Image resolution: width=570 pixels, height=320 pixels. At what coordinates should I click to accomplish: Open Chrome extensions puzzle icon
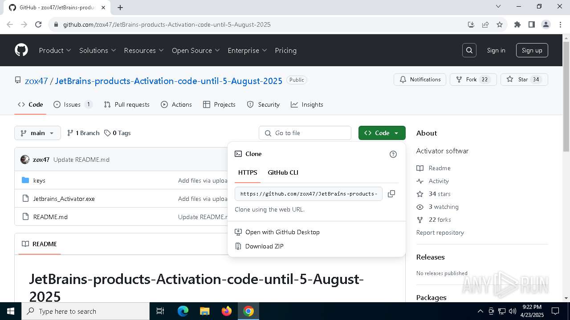pyautogui.click(x=517, y=24)
